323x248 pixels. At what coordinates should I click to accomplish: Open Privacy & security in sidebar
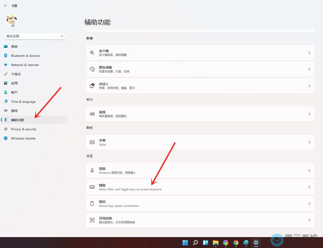coord(24,129)
